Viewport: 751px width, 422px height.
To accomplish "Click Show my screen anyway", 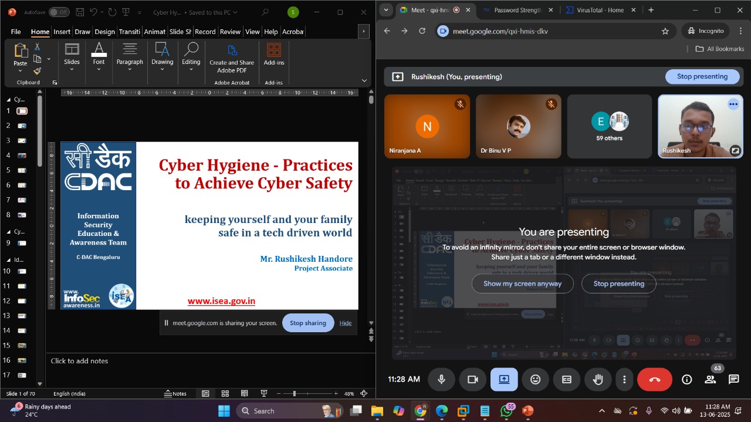I will pos(522,283).
